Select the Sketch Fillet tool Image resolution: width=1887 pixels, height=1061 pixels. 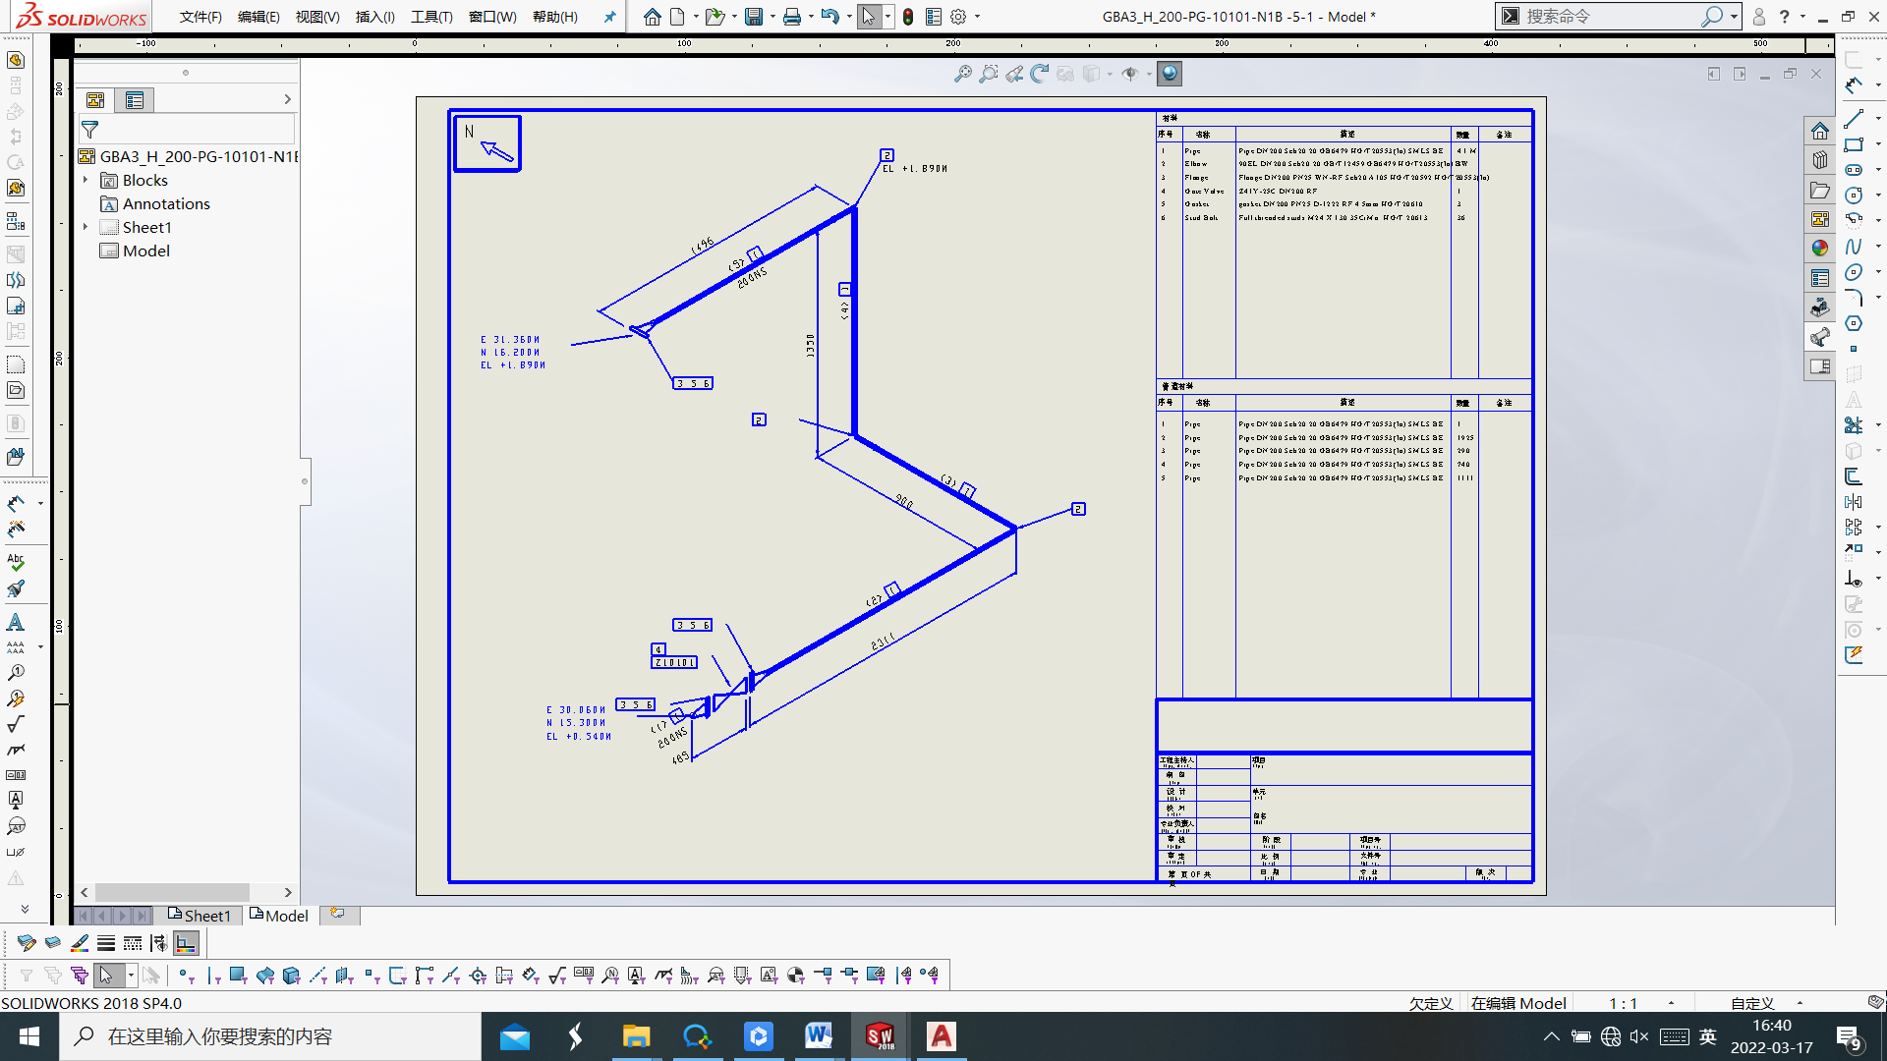[1854, 298]
